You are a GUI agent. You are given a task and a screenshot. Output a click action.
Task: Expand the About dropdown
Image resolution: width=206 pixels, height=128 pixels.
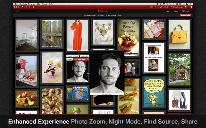(177, 11)
